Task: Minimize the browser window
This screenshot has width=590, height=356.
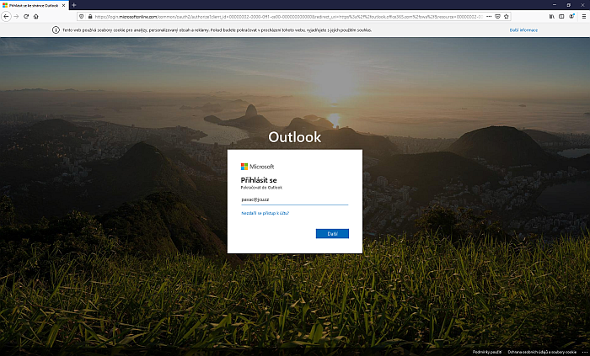Action: coord(555,5)
